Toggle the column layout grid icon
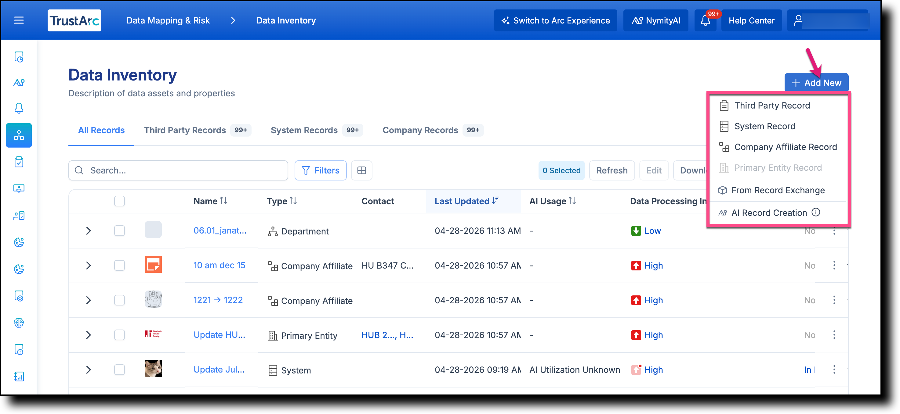 (361, 170)
